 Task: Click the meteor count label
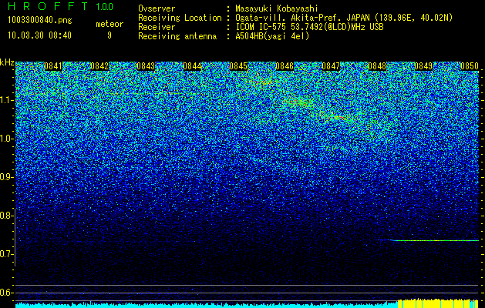tap(109, 24)
